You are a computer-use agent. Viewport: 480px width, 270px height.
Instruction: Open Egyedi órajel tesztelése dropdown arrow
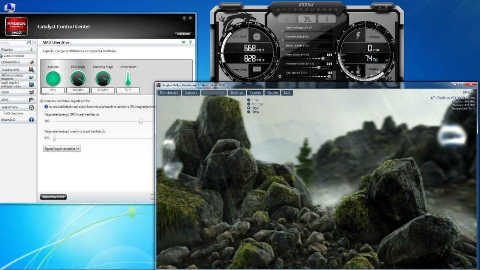[x=78, y=148]
